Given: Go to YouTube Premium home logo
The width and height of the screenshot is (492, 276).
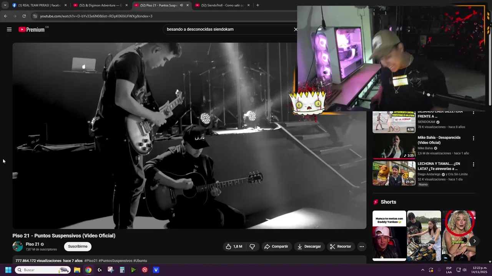Looking at the screenshot, I should 32,30.
